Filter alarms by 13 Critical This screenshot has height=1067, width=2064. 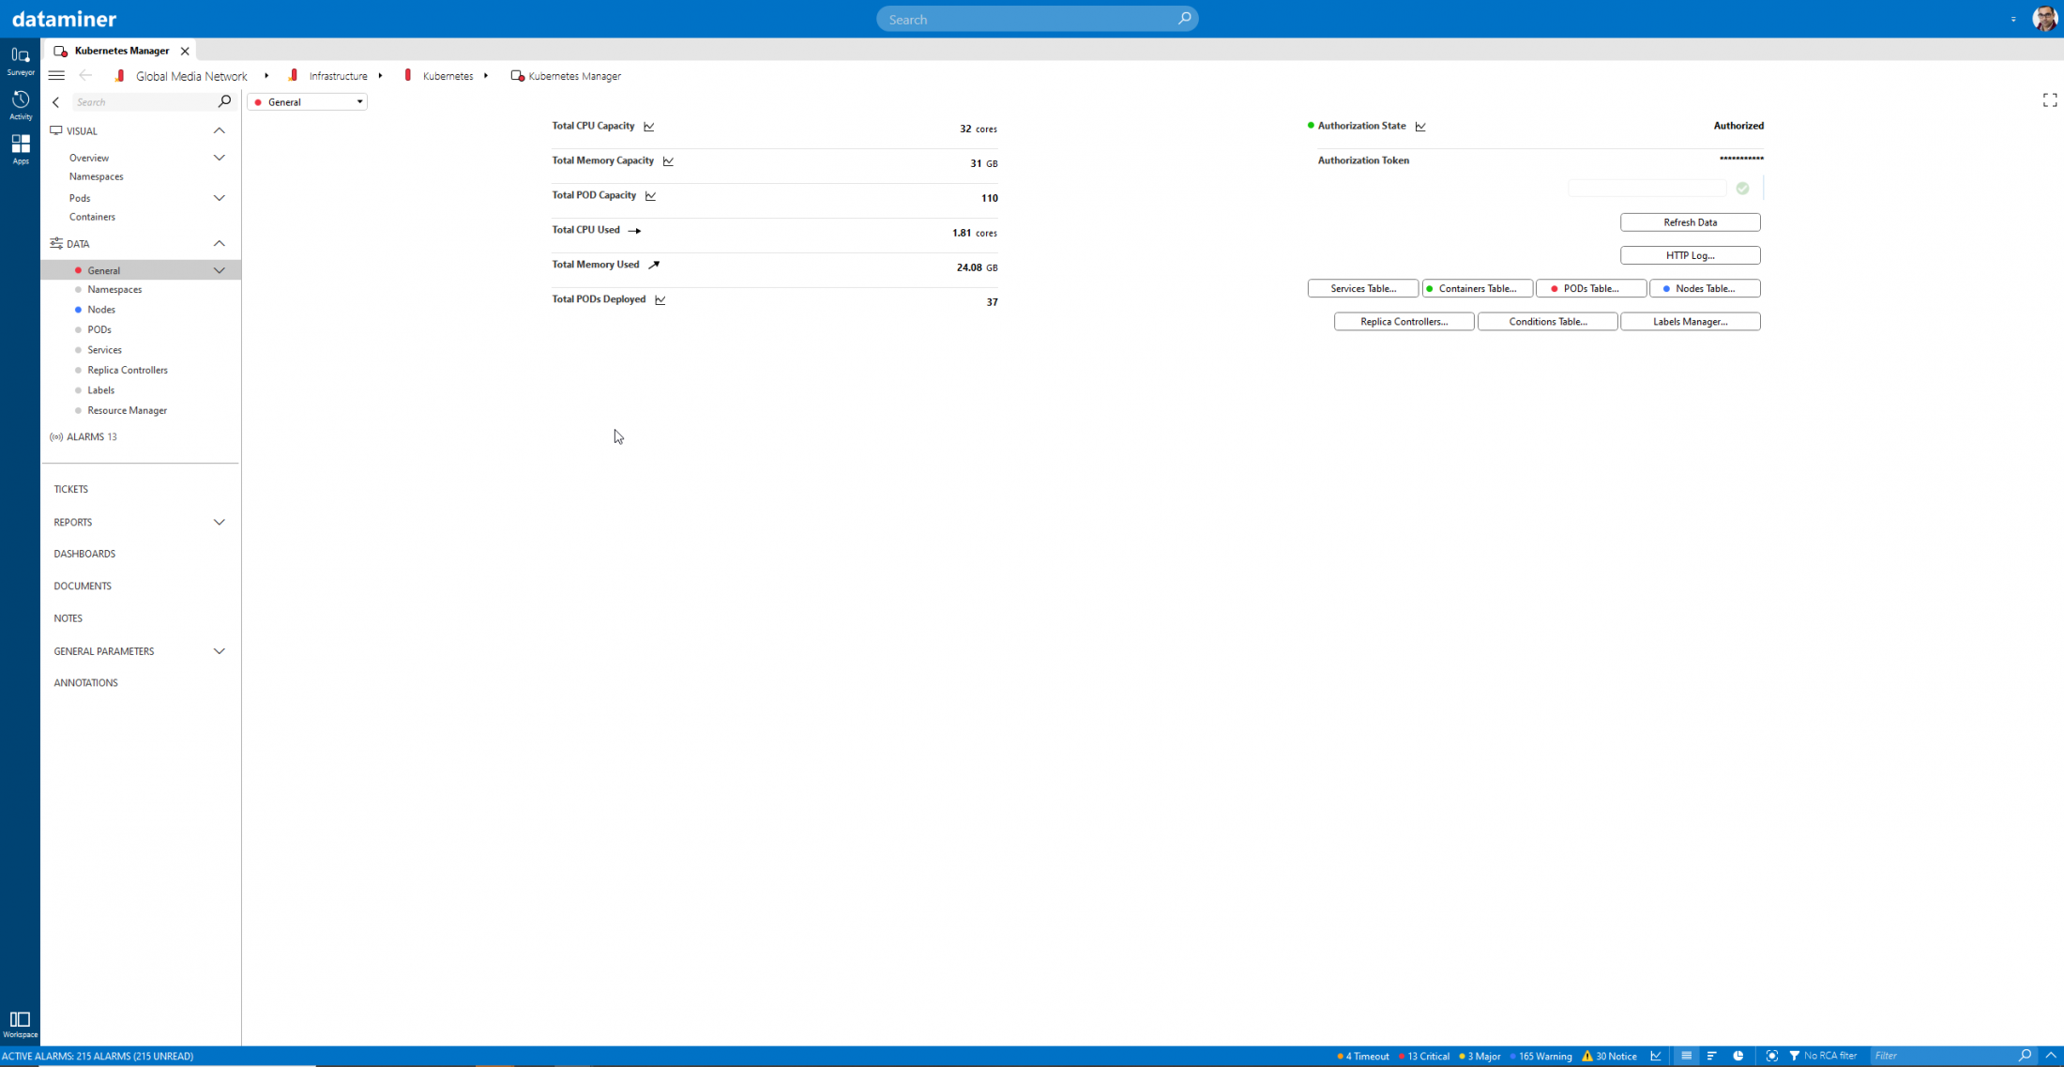pyautogui.click(x=1423, y=1056)
